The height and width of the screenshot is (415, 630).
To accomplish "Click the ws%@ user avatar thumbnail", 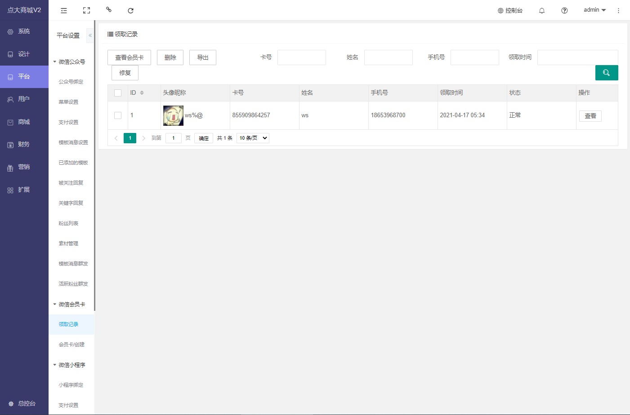I will point(173,115).
